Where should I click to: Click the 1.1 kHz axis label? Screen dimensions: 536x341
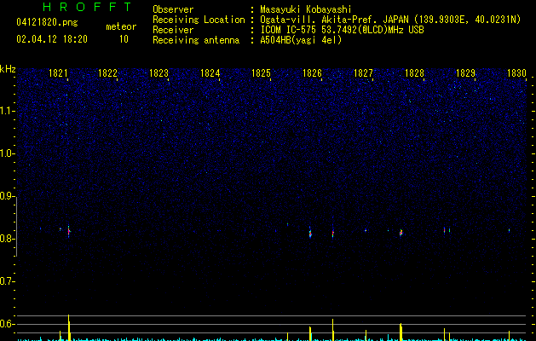(x=7, y=111)
